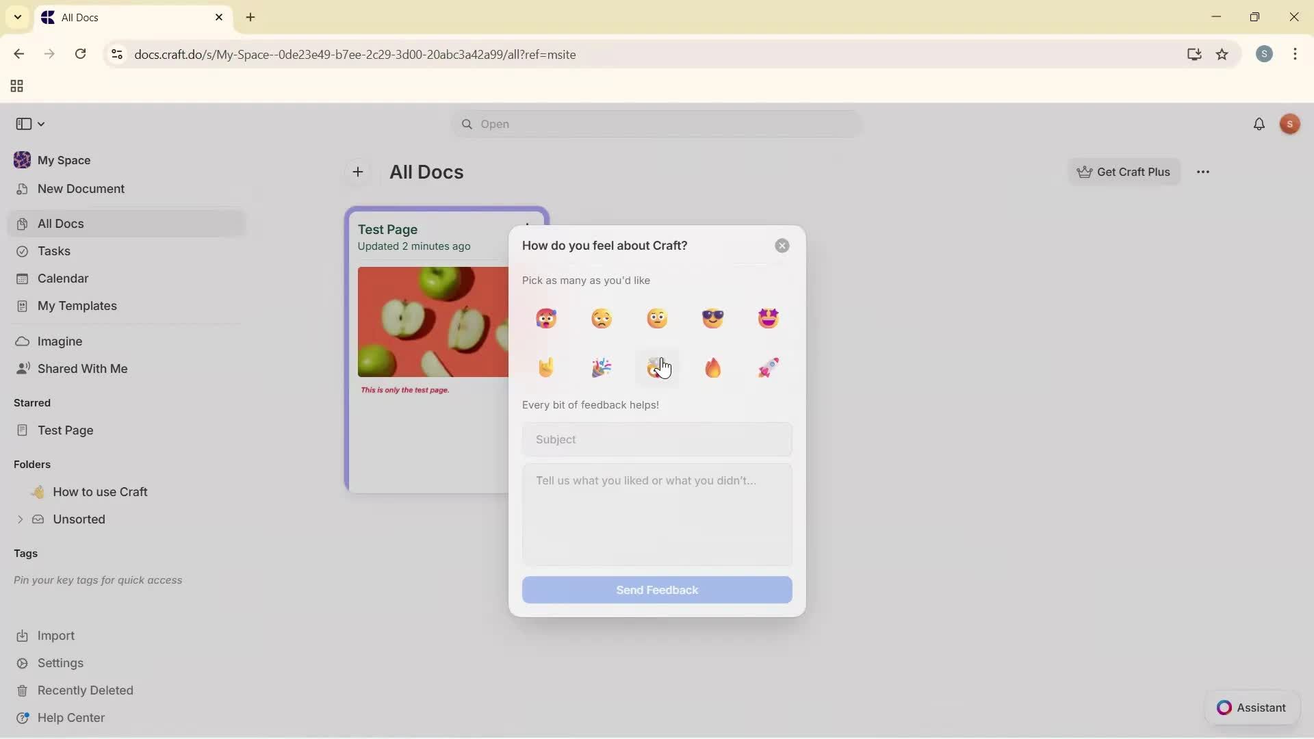Click the Imagine cloud icon in sidebar
This screenshot has width=1314, height=739.
coord(23,341)
